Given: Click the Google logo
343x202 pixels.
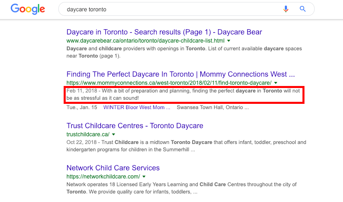Looking at the screenshot, I should pos(28,9).
